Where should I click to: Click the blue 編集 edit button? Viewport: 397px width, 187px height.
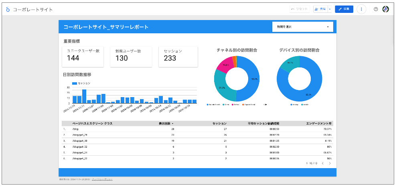tap(344, 9)
